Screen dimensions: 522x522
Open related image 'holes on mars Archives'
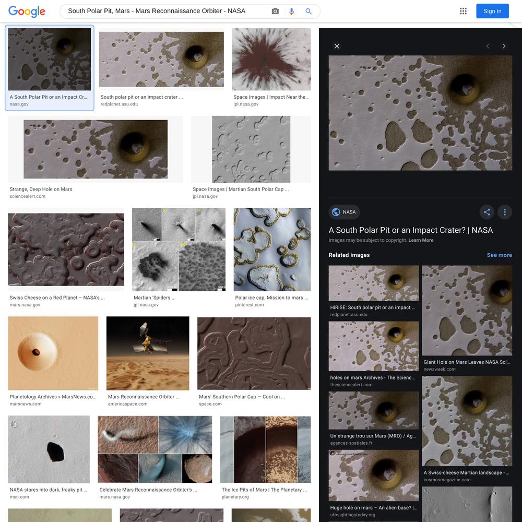pos(374,346)
